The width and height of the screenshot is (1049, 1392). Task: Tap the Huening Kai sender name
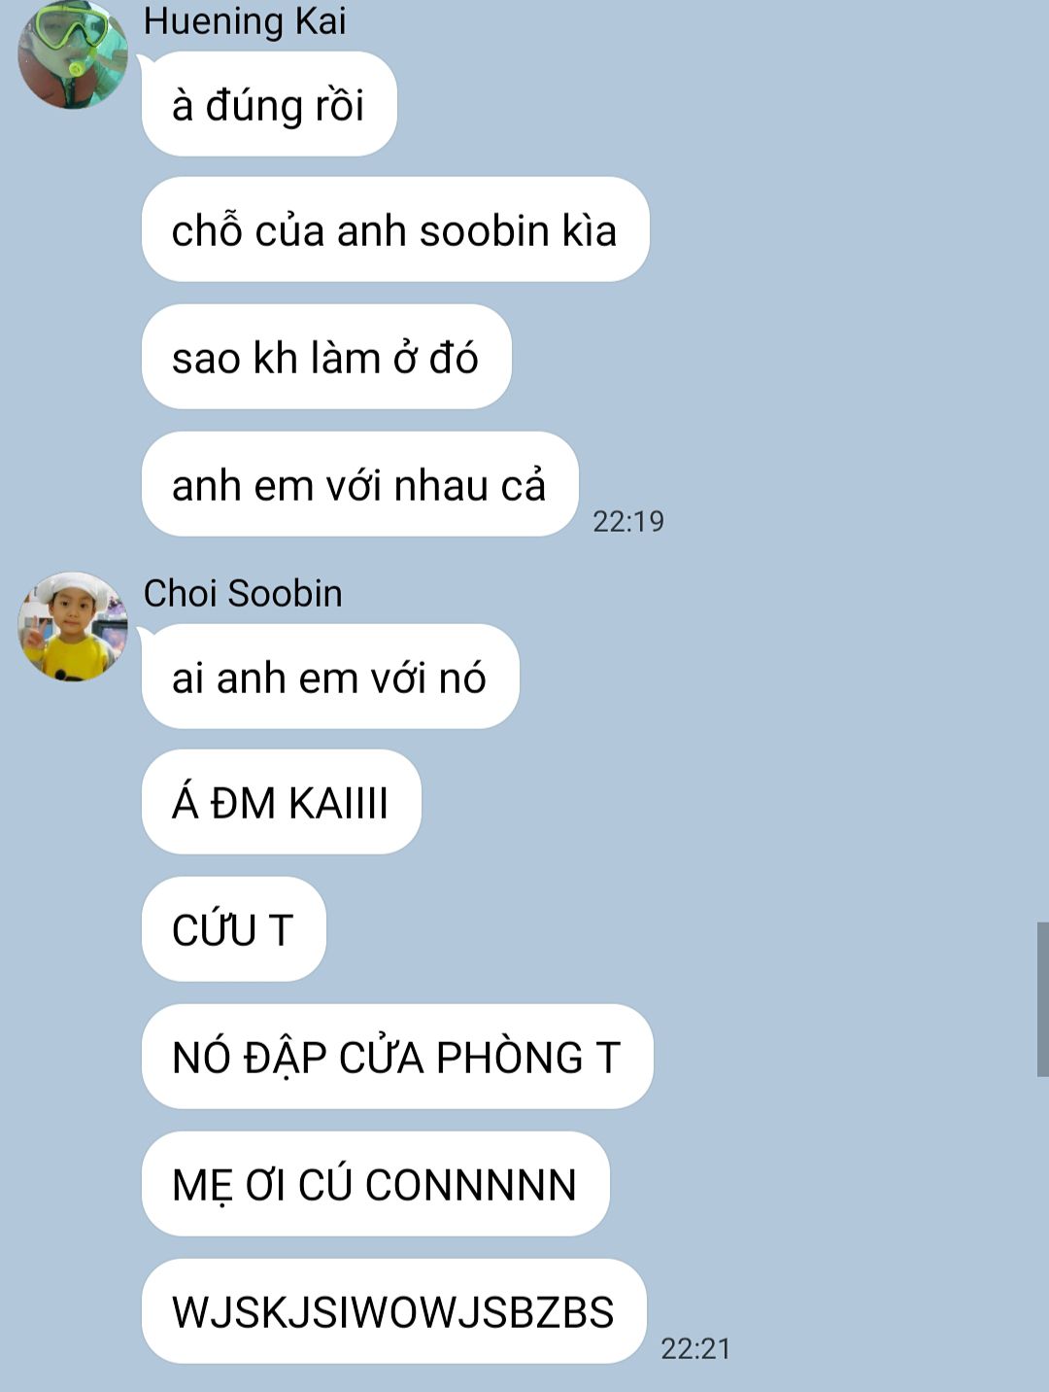point(245,21)
